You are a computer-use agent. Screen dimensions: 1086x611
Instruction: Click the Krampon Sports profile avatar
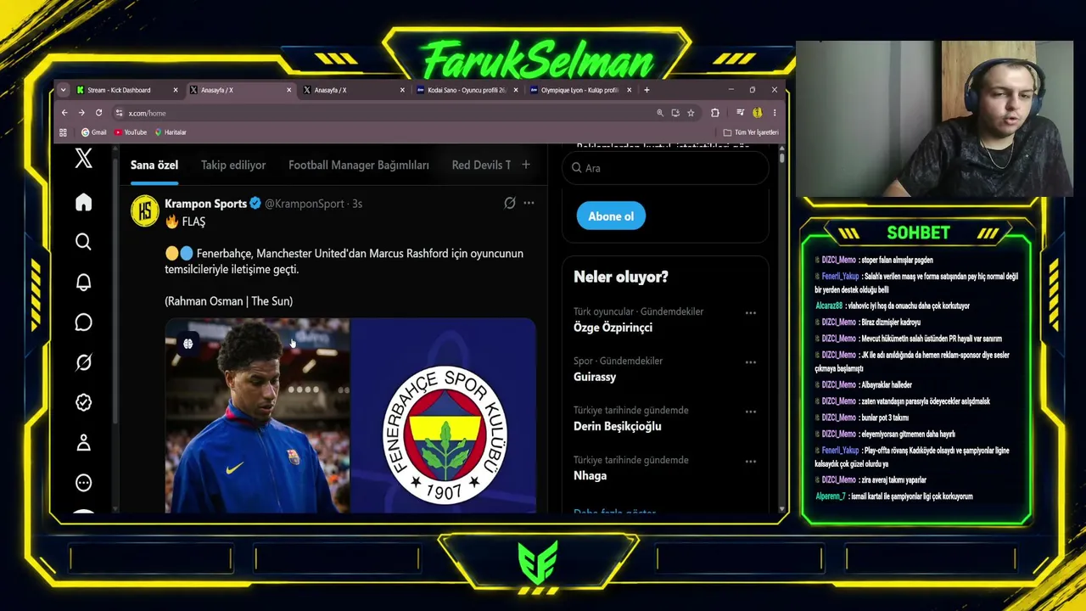point(144,211)
